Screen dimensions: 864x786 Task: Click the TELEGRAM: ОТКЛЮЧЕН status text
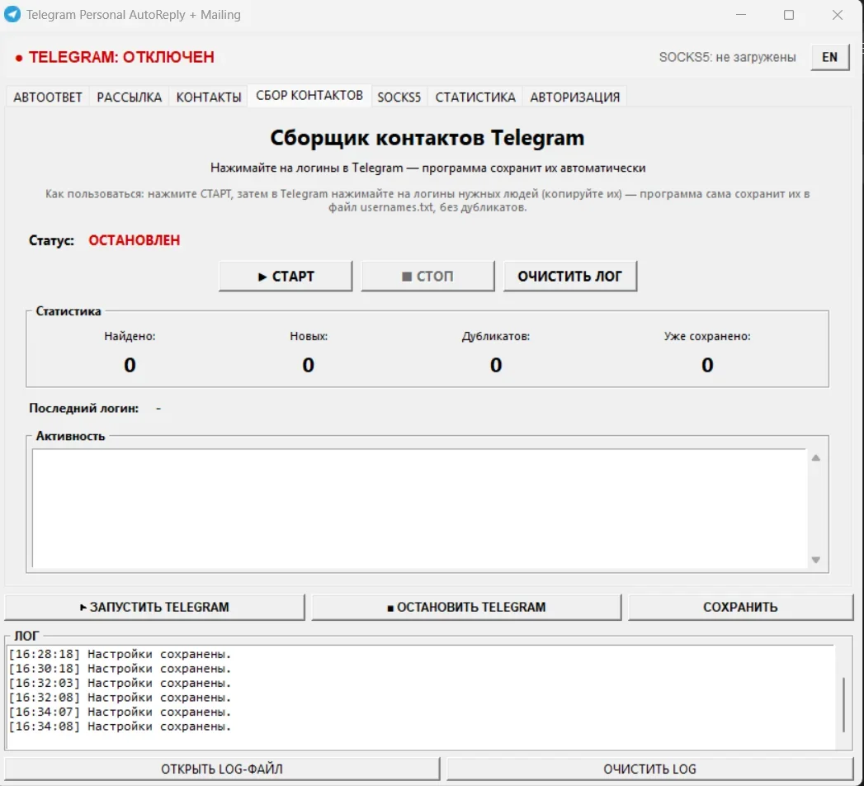(x=121, y=57)
